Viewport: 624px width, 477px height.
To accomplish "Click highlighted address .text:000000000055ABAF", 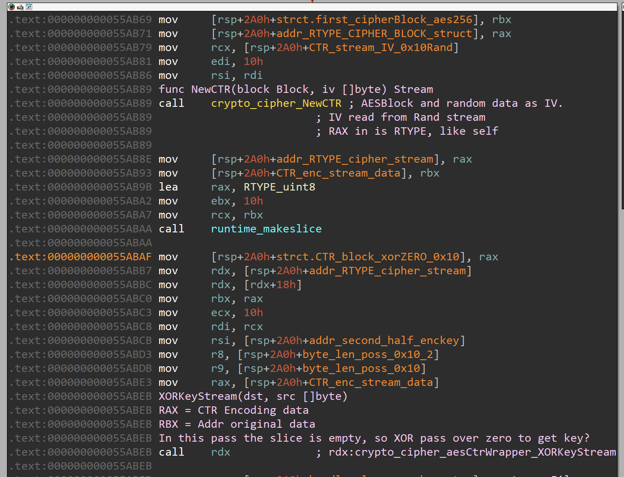I will click(81, 257).
